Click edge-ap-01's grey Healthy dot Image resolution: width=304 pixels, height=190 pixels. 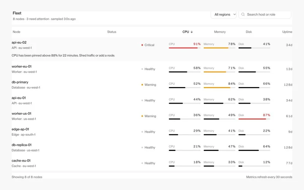click(142, 132)
